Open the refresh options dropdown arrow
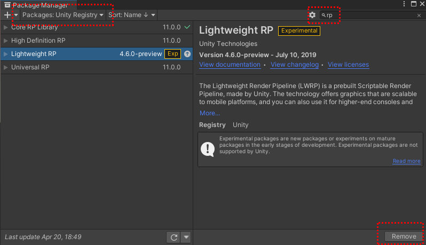The width and height of the screenshot is (426, 245). [x=186, y=237]
